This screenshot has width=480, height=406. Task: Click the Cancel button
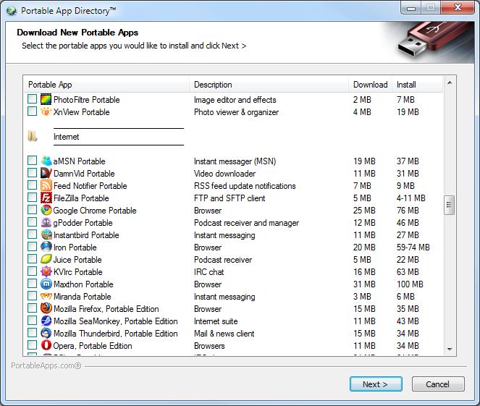tap(437, 384)
